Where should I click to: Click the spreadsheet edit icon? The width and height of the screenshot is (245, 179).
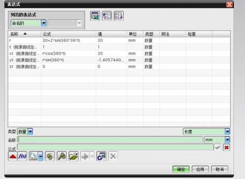[95, 16]
